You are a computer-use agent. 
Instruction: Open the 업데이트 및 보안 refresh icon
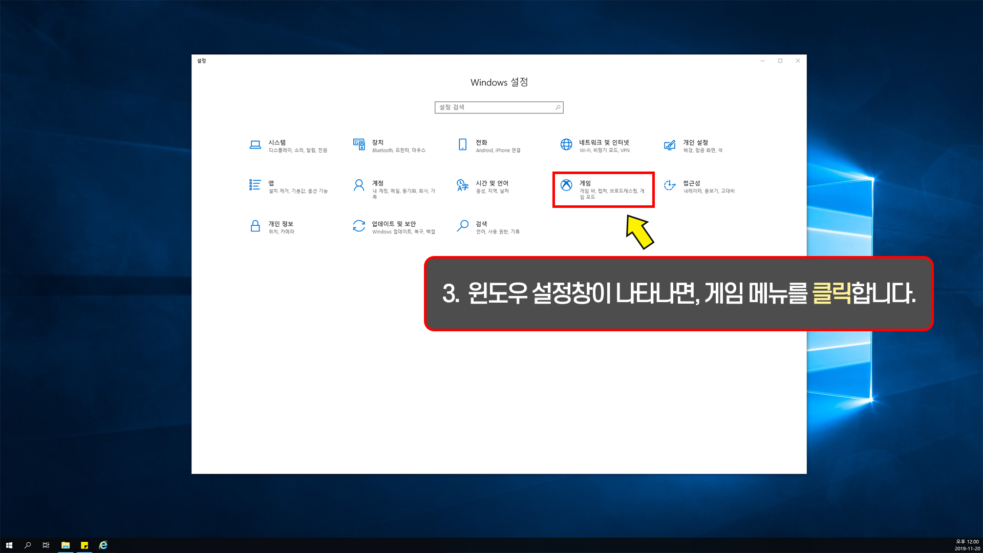click(359, 226)
